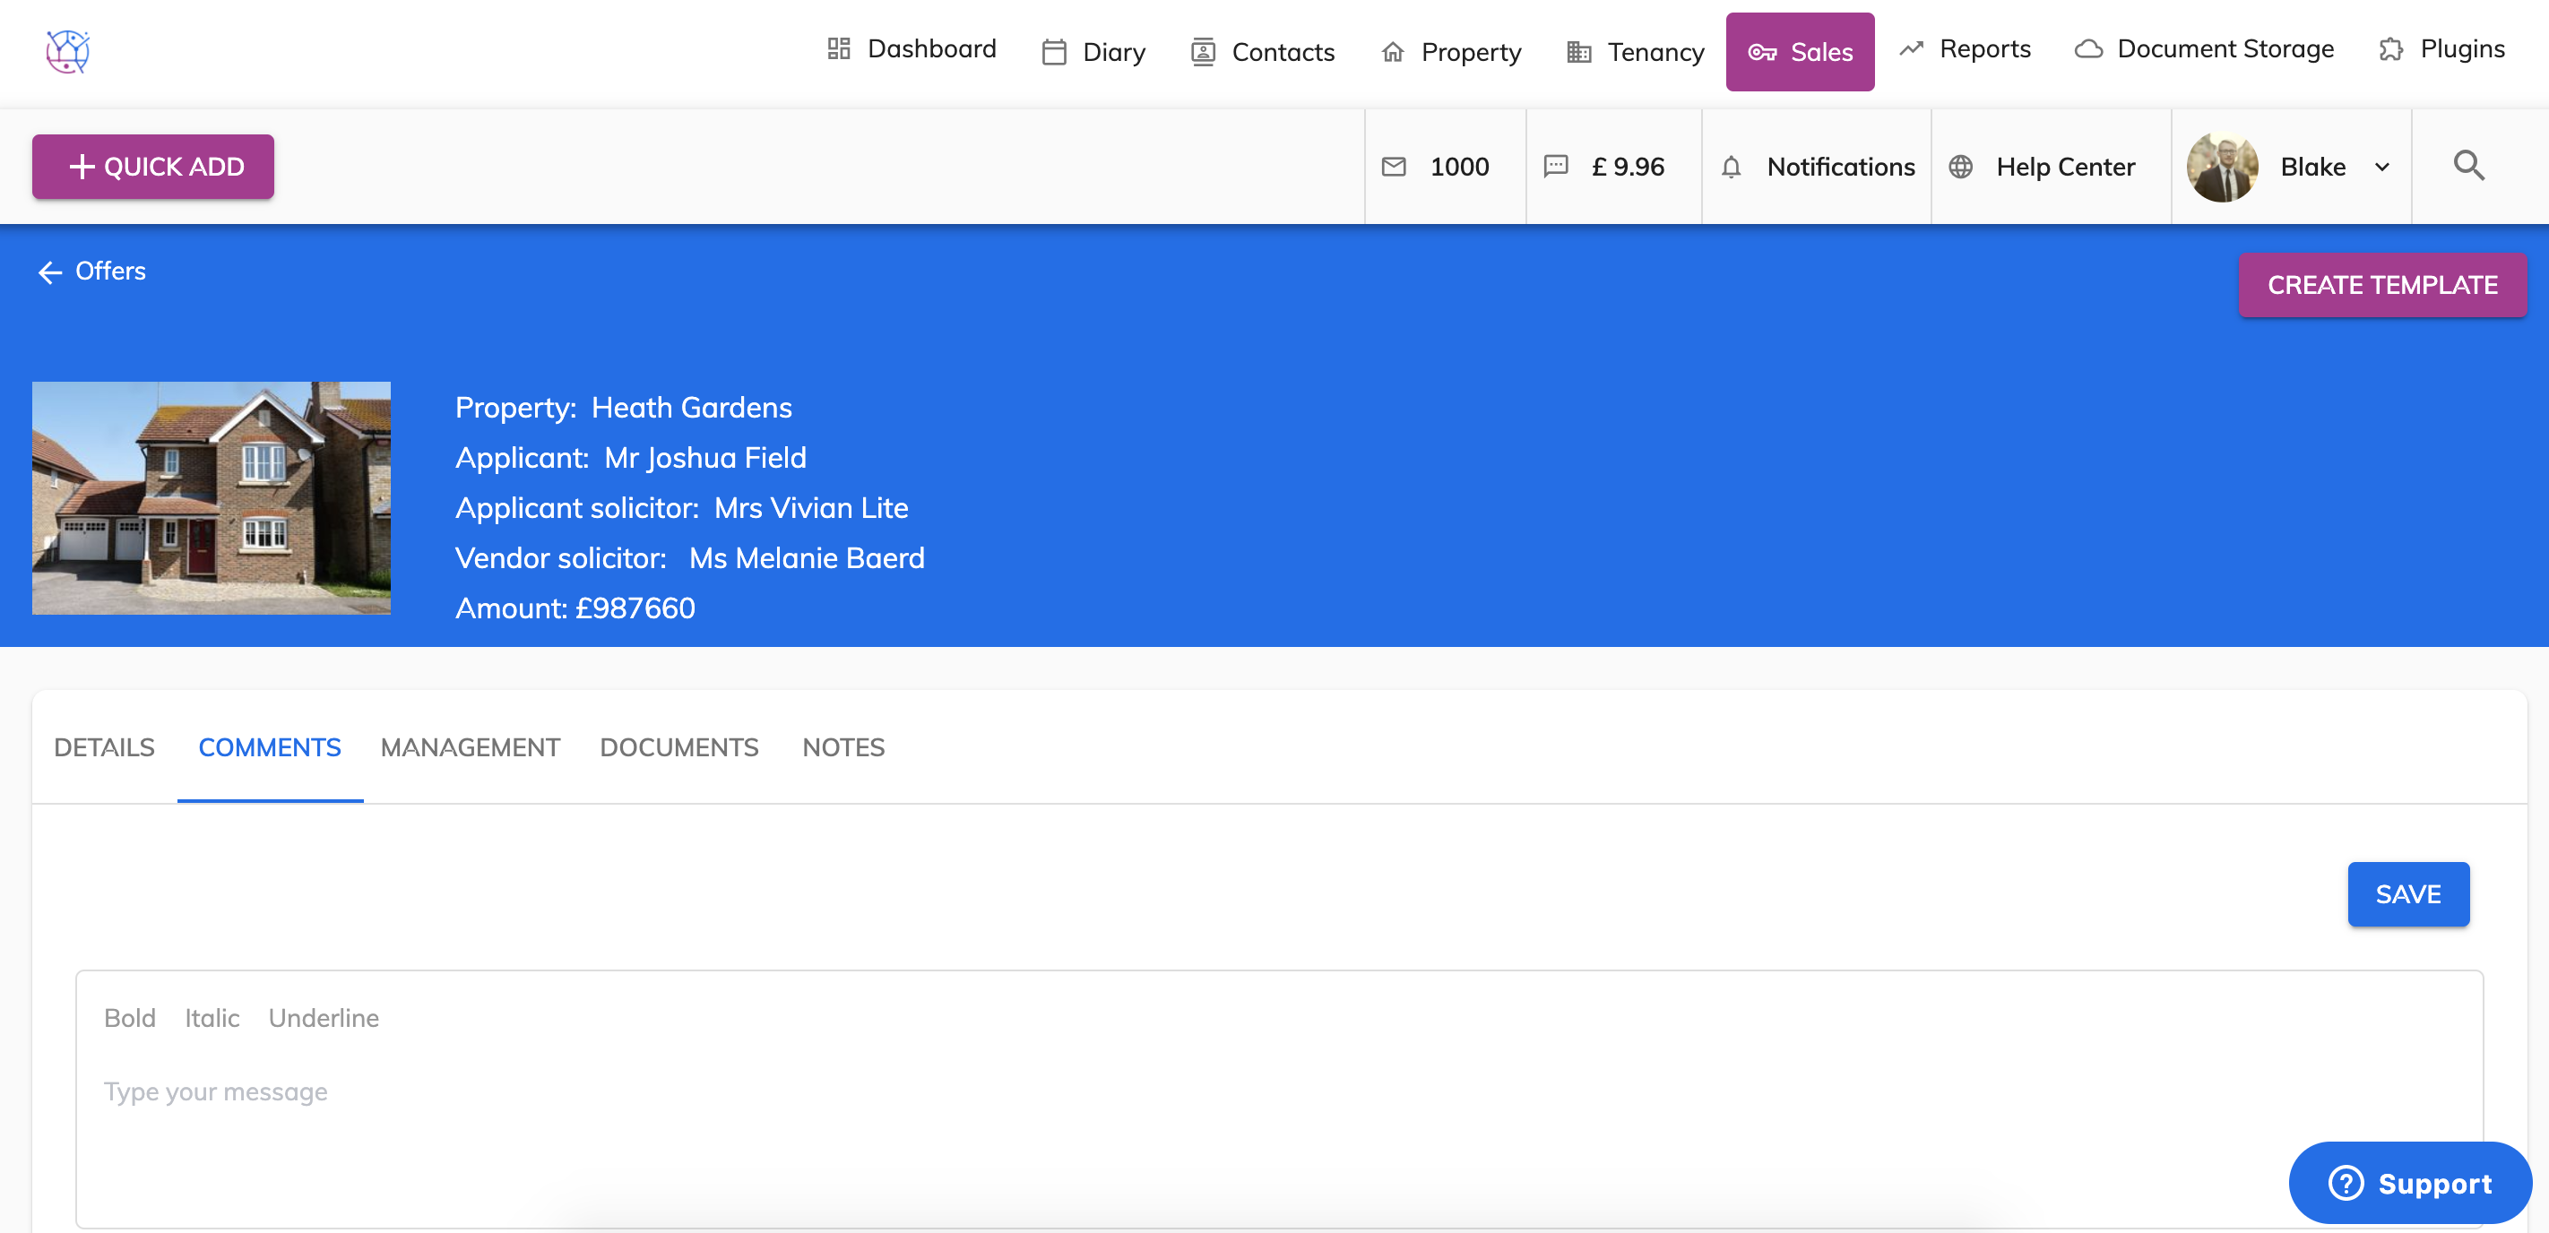Toggle Bold formatting in editor
This screenshot has height=1233, width=2549.
pyautogui.click(x=130, y=1017)
